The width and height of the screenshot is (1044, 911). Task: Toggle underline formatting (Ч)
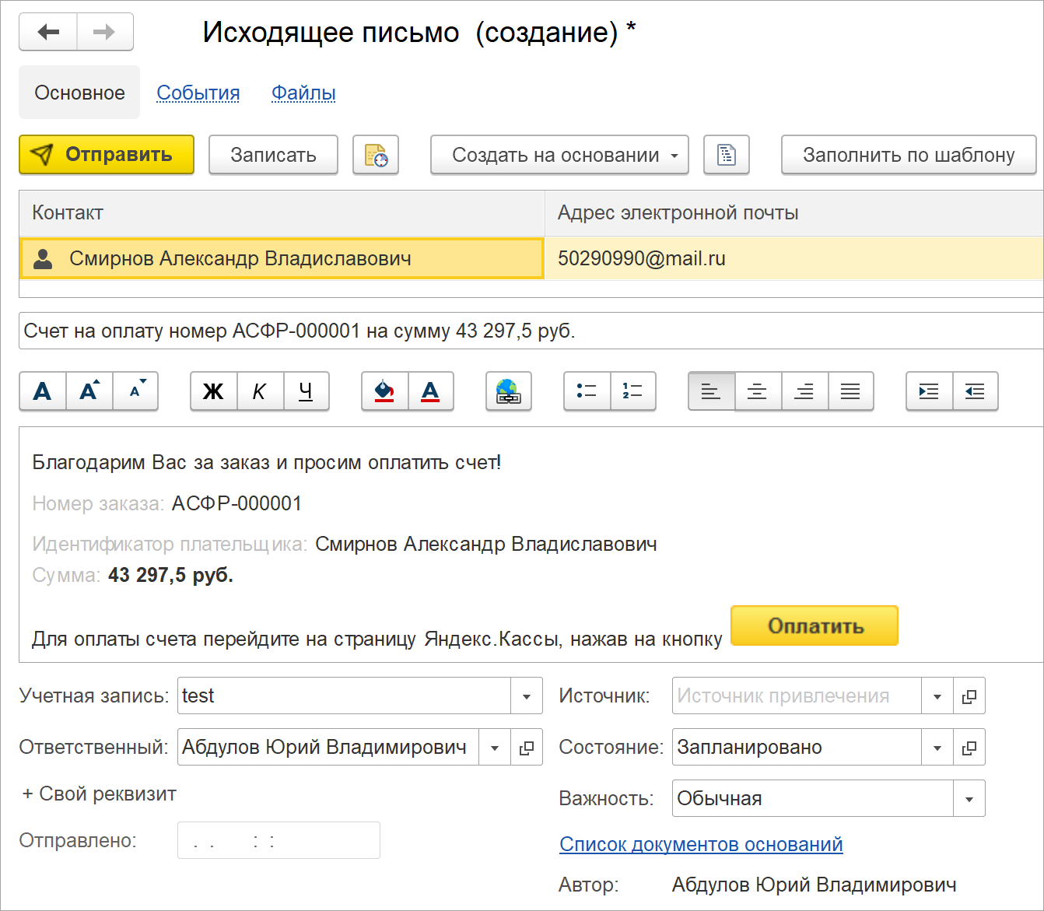306,391
